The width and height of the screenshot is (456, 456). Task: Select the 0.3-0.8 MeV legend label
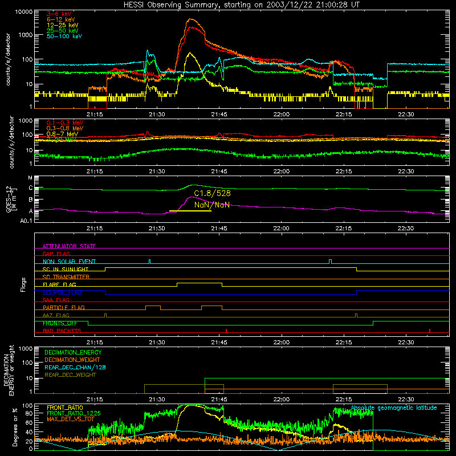point(65,128)
